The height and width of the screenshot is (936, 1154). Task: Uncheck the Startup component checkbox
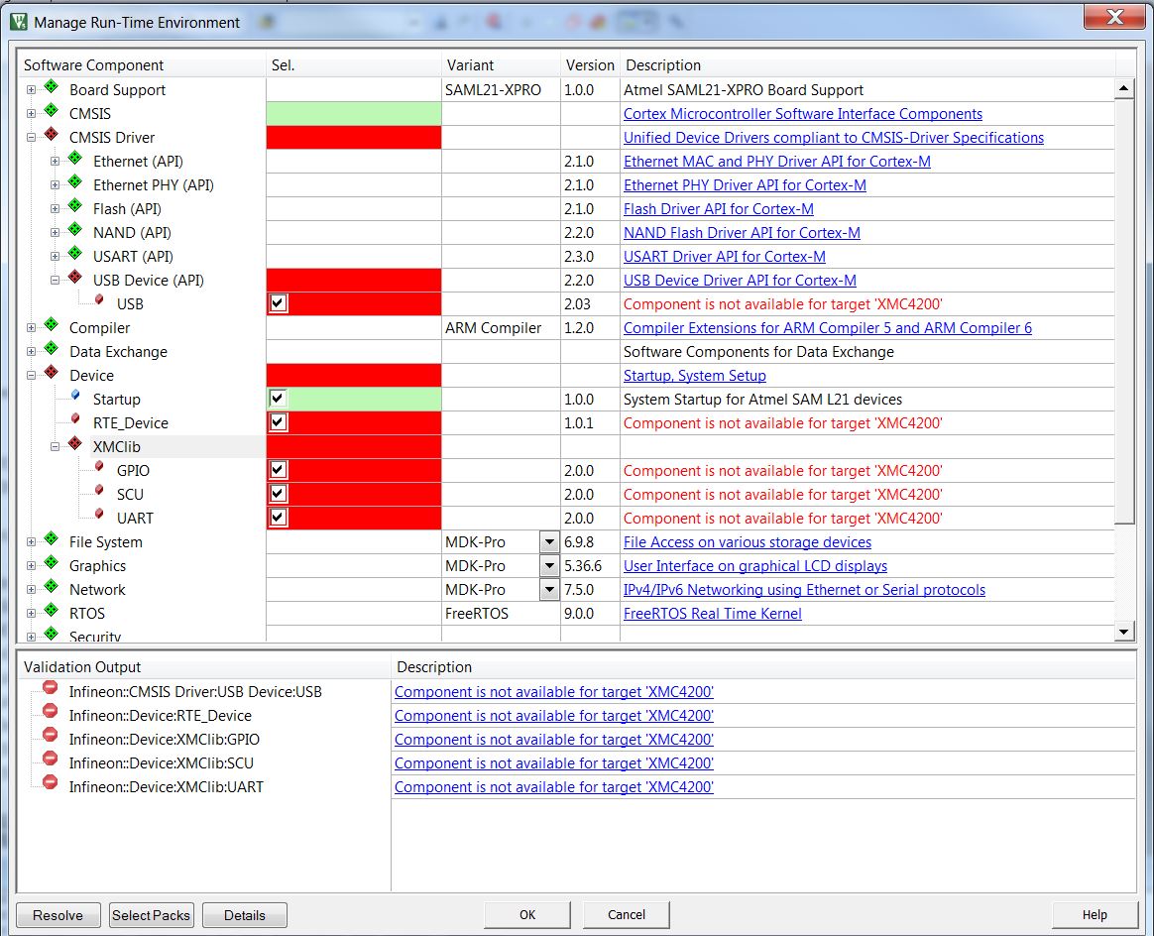click(x=279, y=399)
